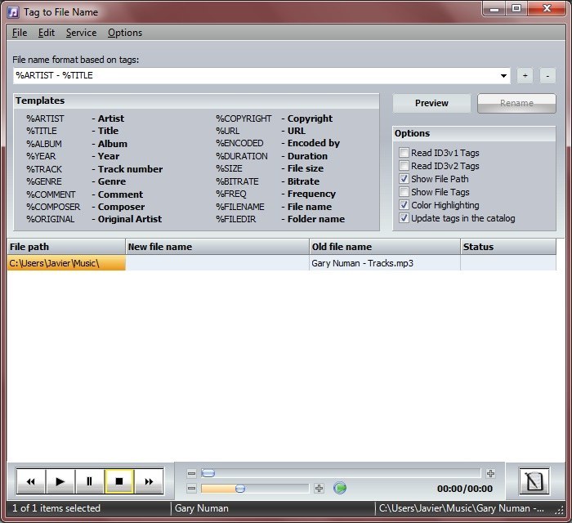
Task: Click plus icon right of volume slider
Action: click(320, 488)
